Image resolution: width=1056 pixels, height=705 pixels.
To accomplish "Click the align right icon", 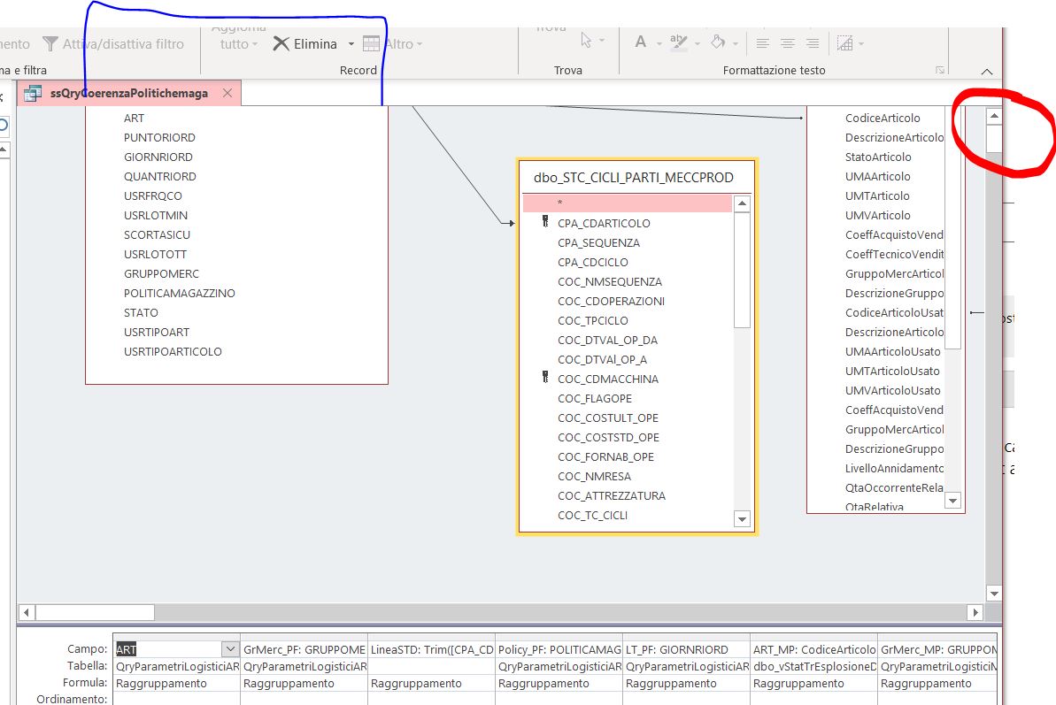I will coord(813,43).
